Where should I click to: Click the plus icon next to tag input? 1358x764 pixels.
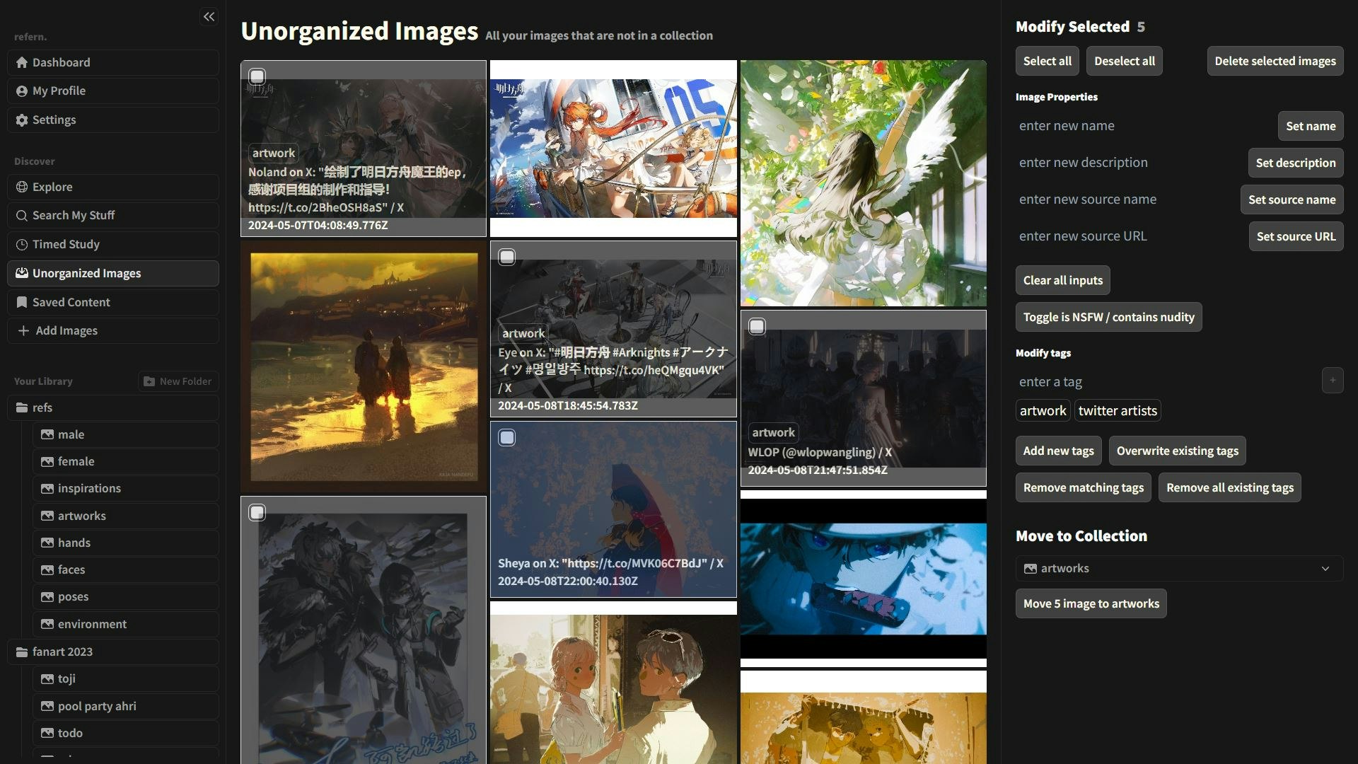(x=1333, y=381)
